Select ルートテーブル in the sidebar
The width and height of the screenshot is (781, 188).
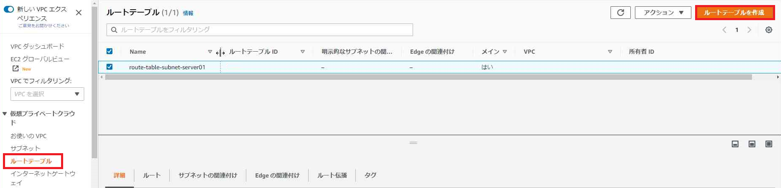pos(31,161)
